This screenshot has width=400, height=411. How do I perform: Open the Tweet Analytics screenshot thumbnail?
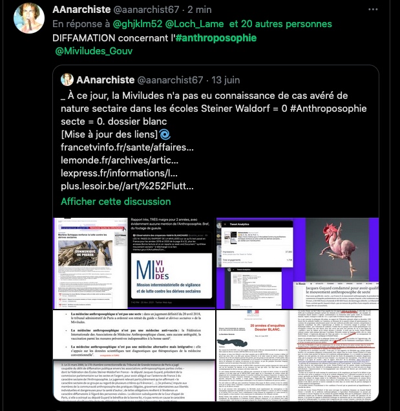coord(257,263)
